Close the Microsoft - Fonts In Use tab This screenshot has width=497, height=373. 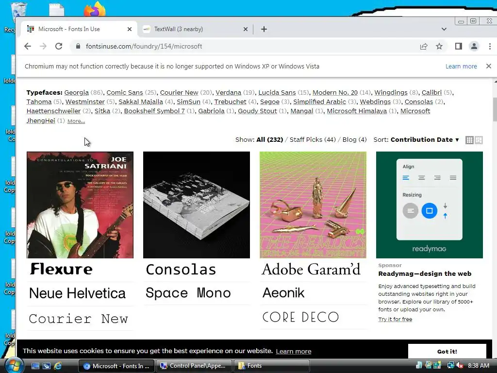click(129, 29)
